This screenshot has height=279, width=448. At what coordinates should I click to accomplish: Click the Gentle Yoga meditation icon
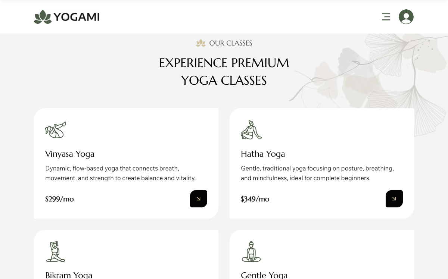tap(251, 251)
